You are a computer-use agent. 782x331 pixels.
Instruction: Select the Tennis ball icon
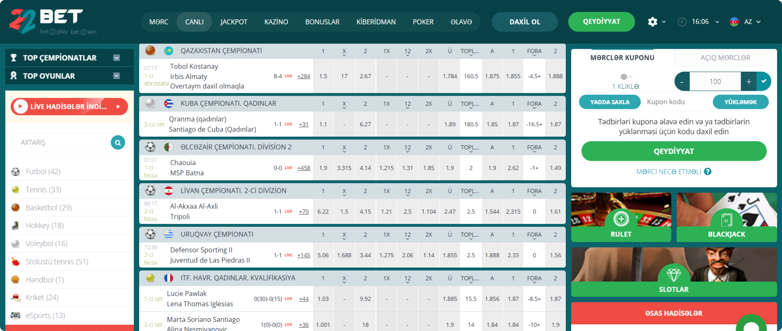click(15, 190)
